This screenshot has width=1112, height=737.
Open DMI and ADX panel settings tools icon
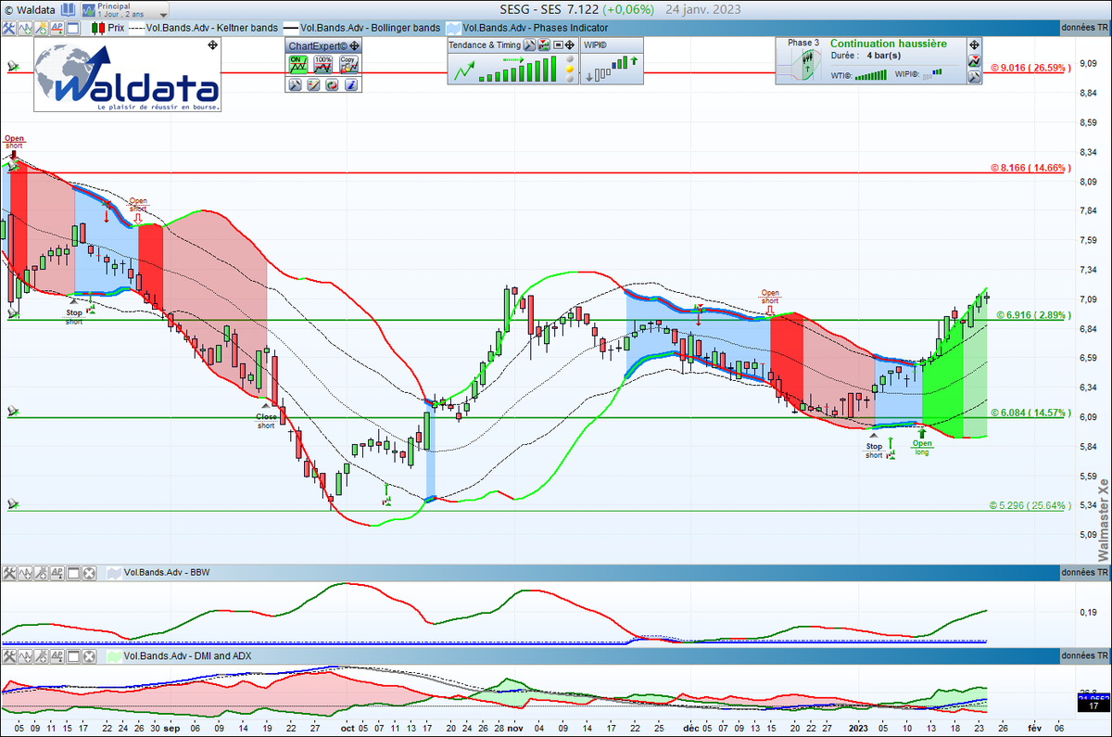tap(9, 656)
